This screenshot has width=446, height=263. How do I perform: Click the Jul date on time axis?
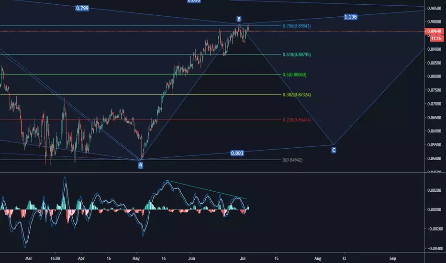(243, 258)
